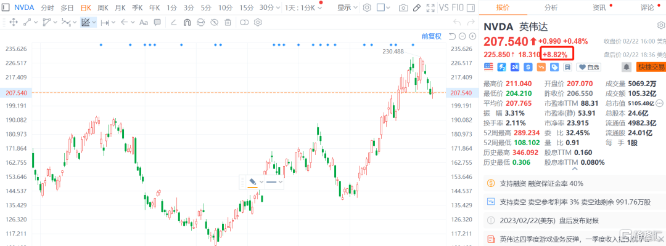Select the Aa text annotation tool
Viewport: 666px width, 246px height.
tap(144, 22)
